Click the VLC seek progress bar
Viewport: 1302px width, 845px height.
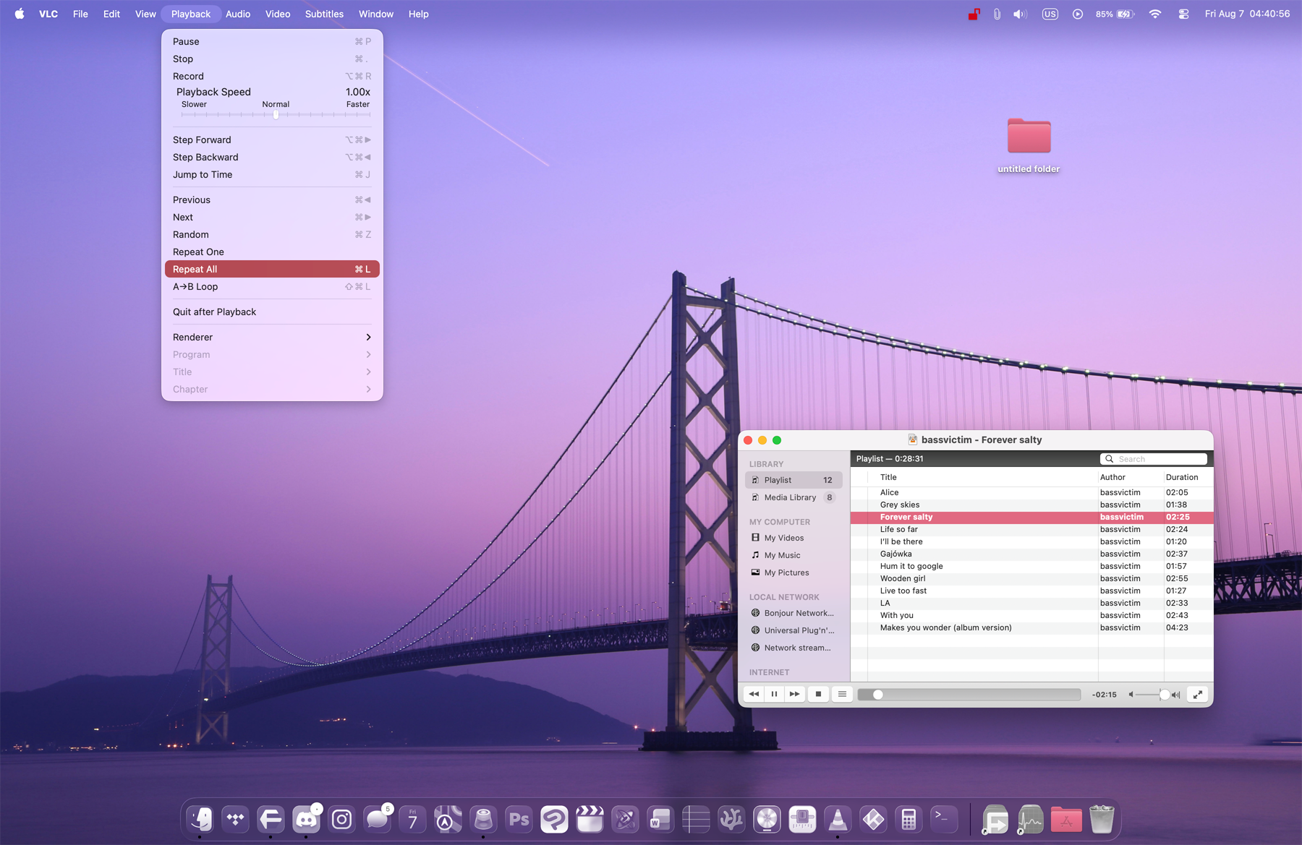pos(969,695)
